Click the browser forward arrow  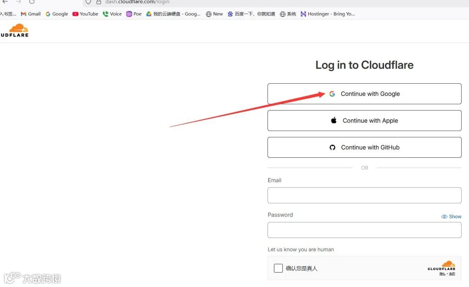tap(19, 1)
